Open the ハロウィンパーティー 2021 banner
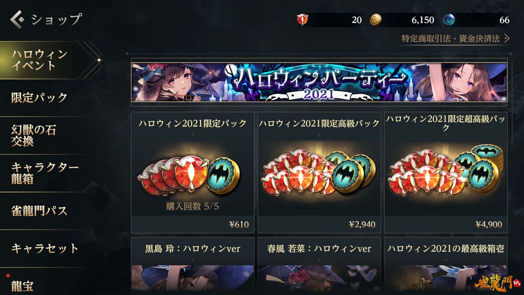 coord(319,82)
